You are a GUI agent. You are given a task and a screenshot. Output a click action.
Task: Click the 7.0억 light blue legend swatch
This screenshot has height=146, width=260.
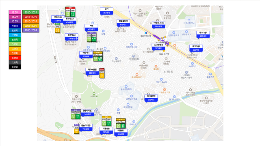pyautogui.click(x=15, y=35)
